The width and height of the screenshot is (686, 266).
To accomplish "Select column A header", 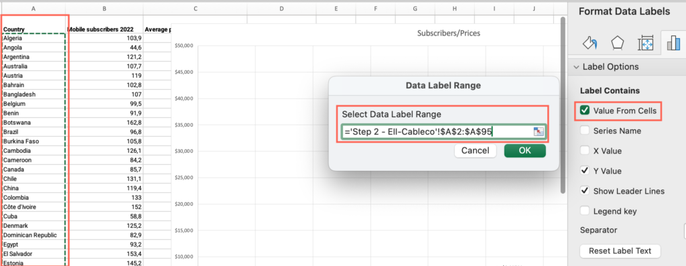I will point(33,8).
